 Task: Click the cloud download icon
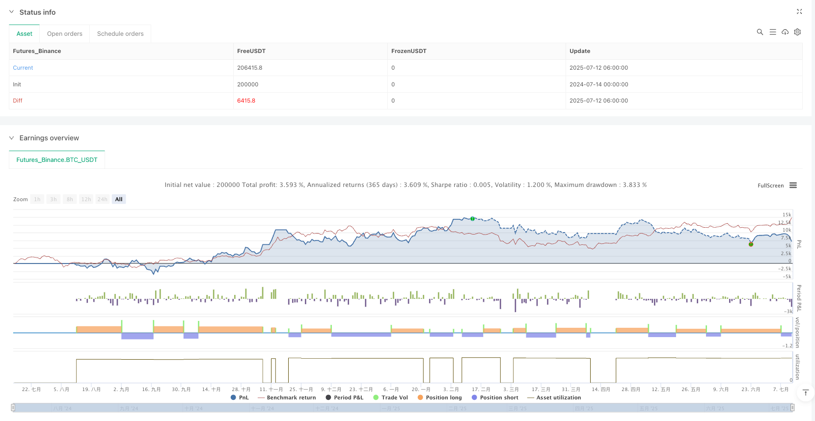[785, 32]
